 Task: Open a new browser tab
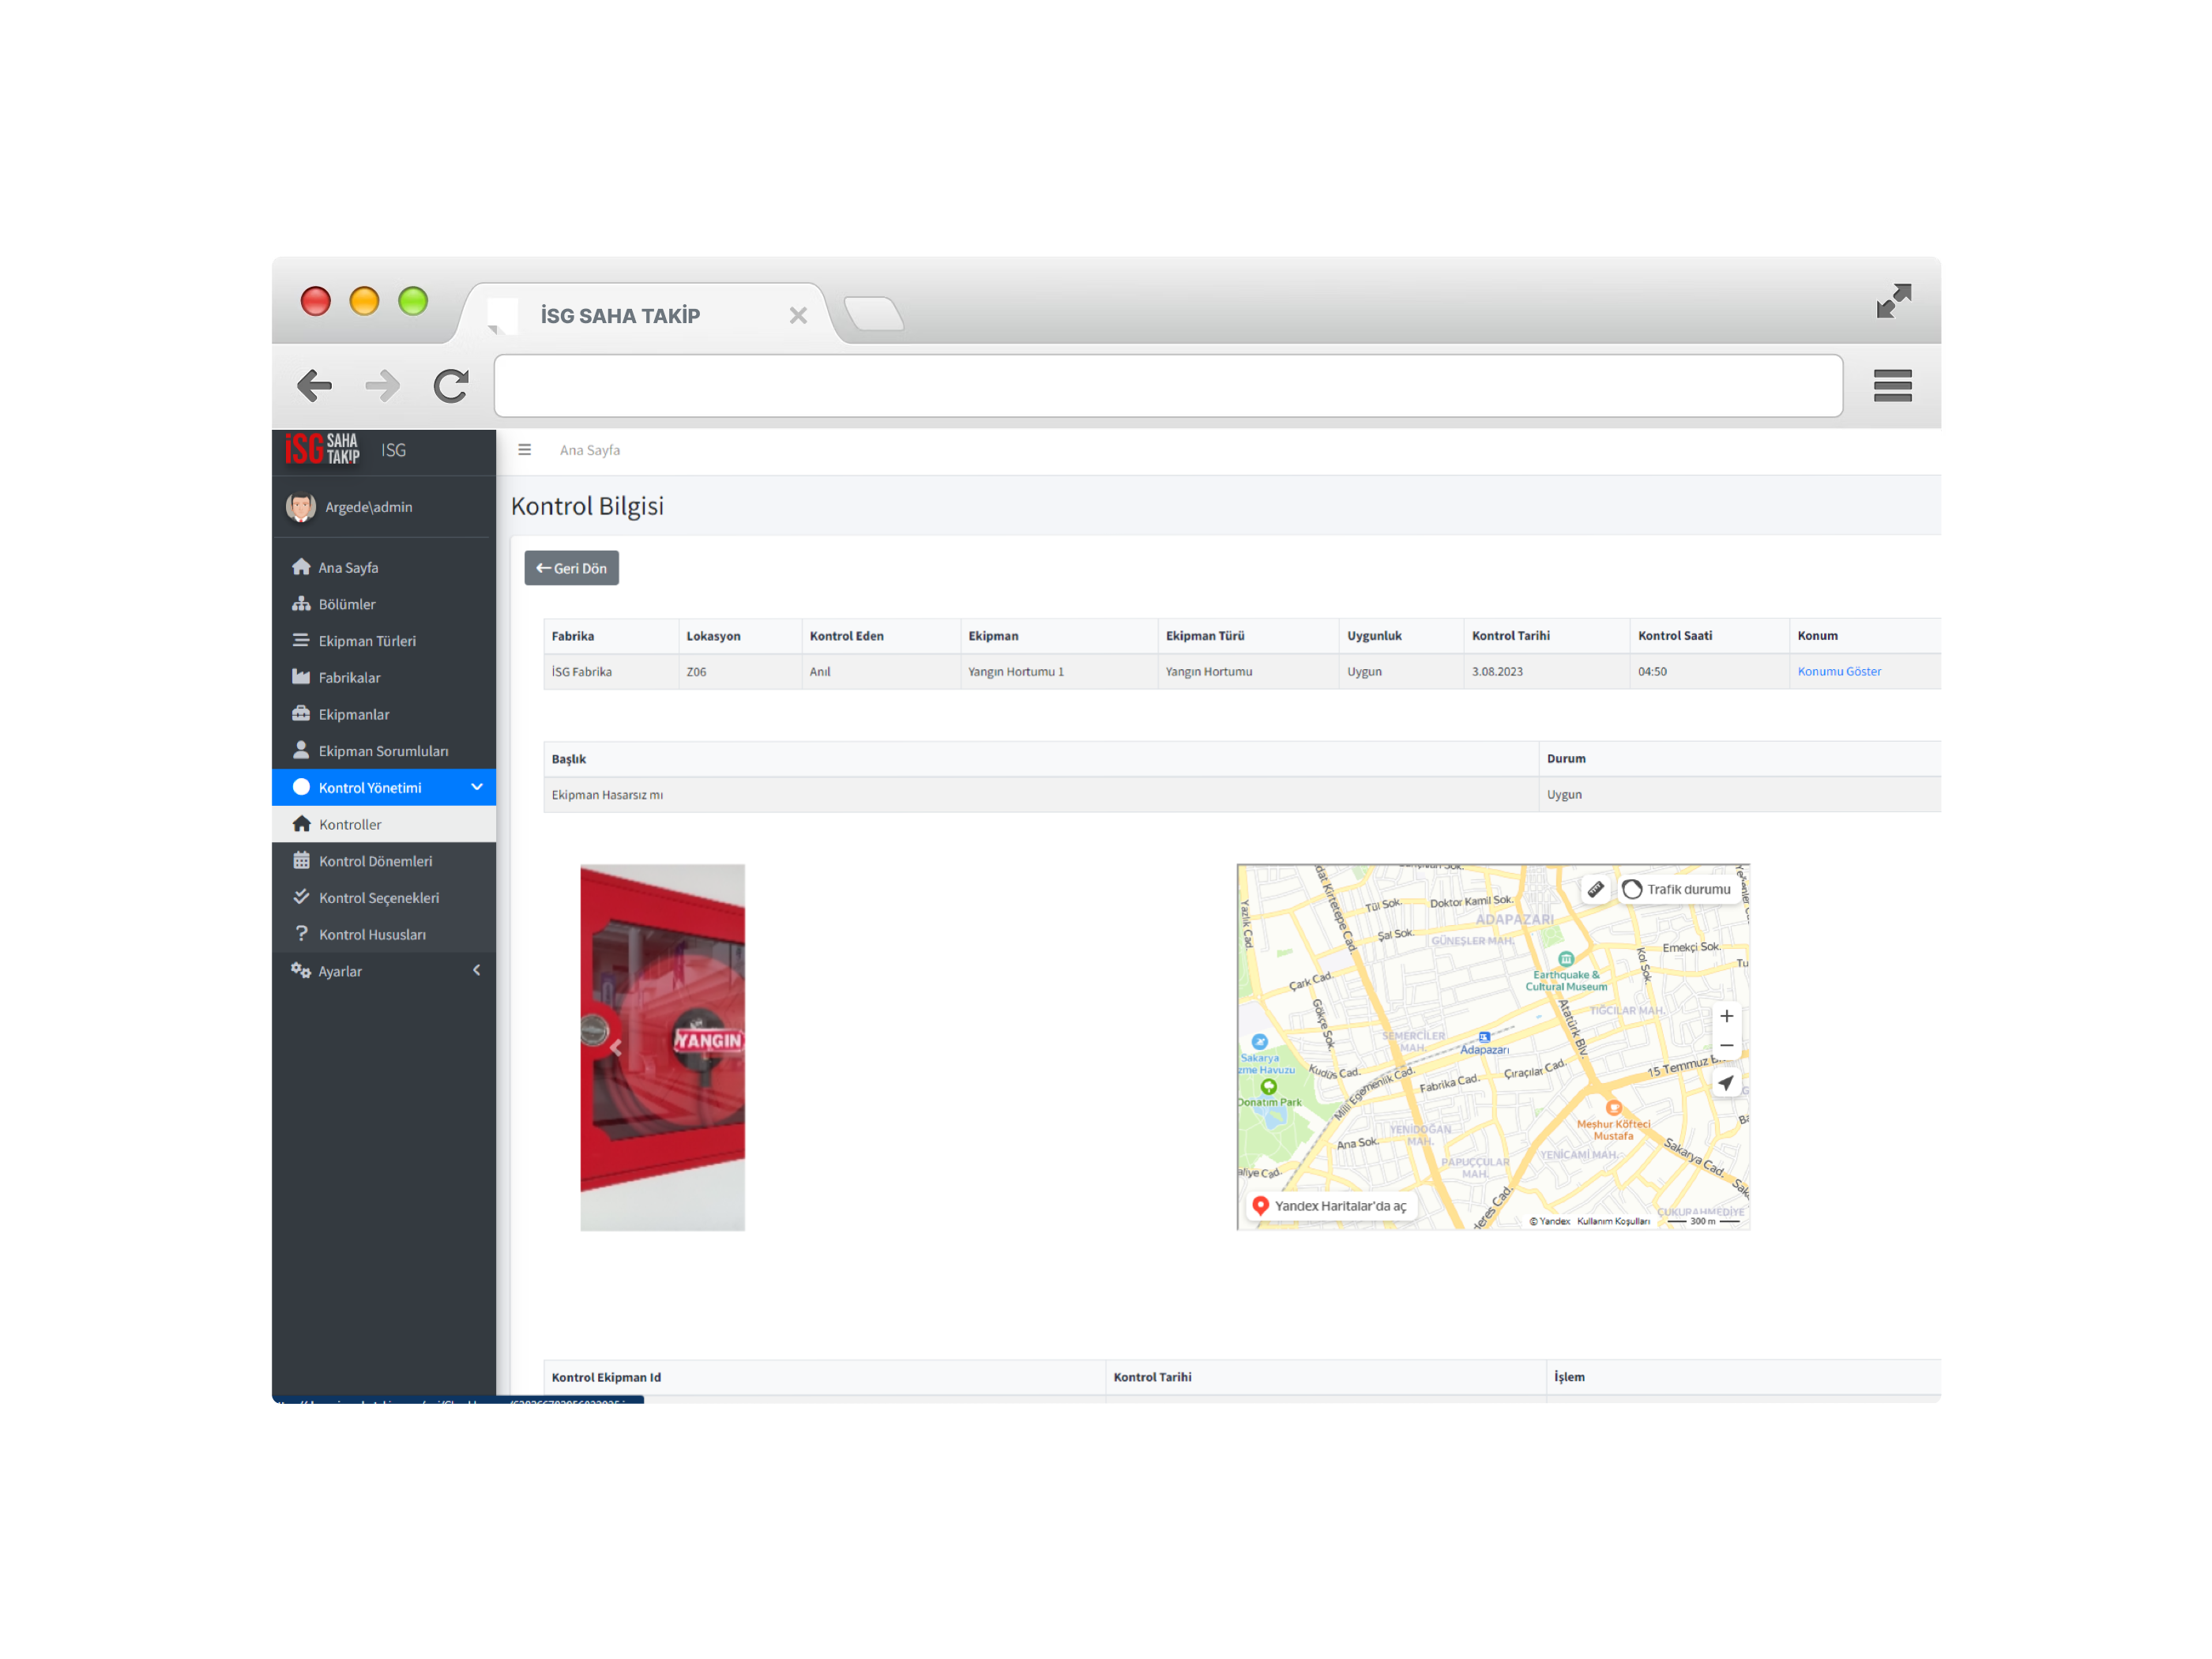874,314
